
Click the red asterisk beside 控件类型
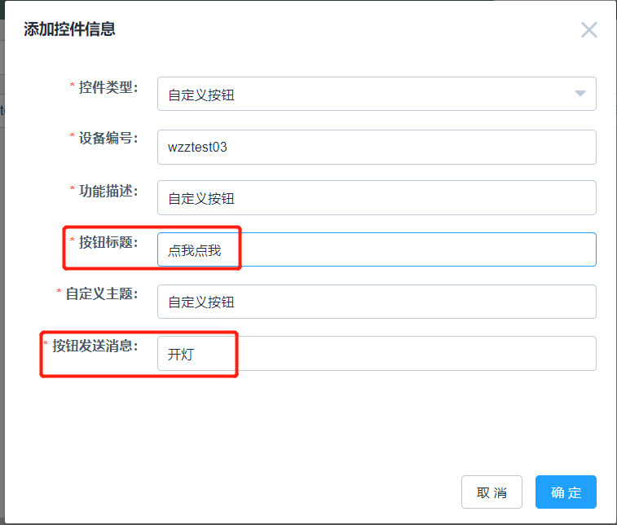[72, 85]
